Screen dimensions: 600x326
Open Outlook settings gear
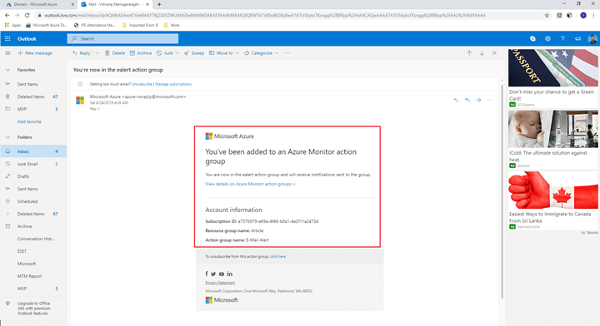pos(547,38)
